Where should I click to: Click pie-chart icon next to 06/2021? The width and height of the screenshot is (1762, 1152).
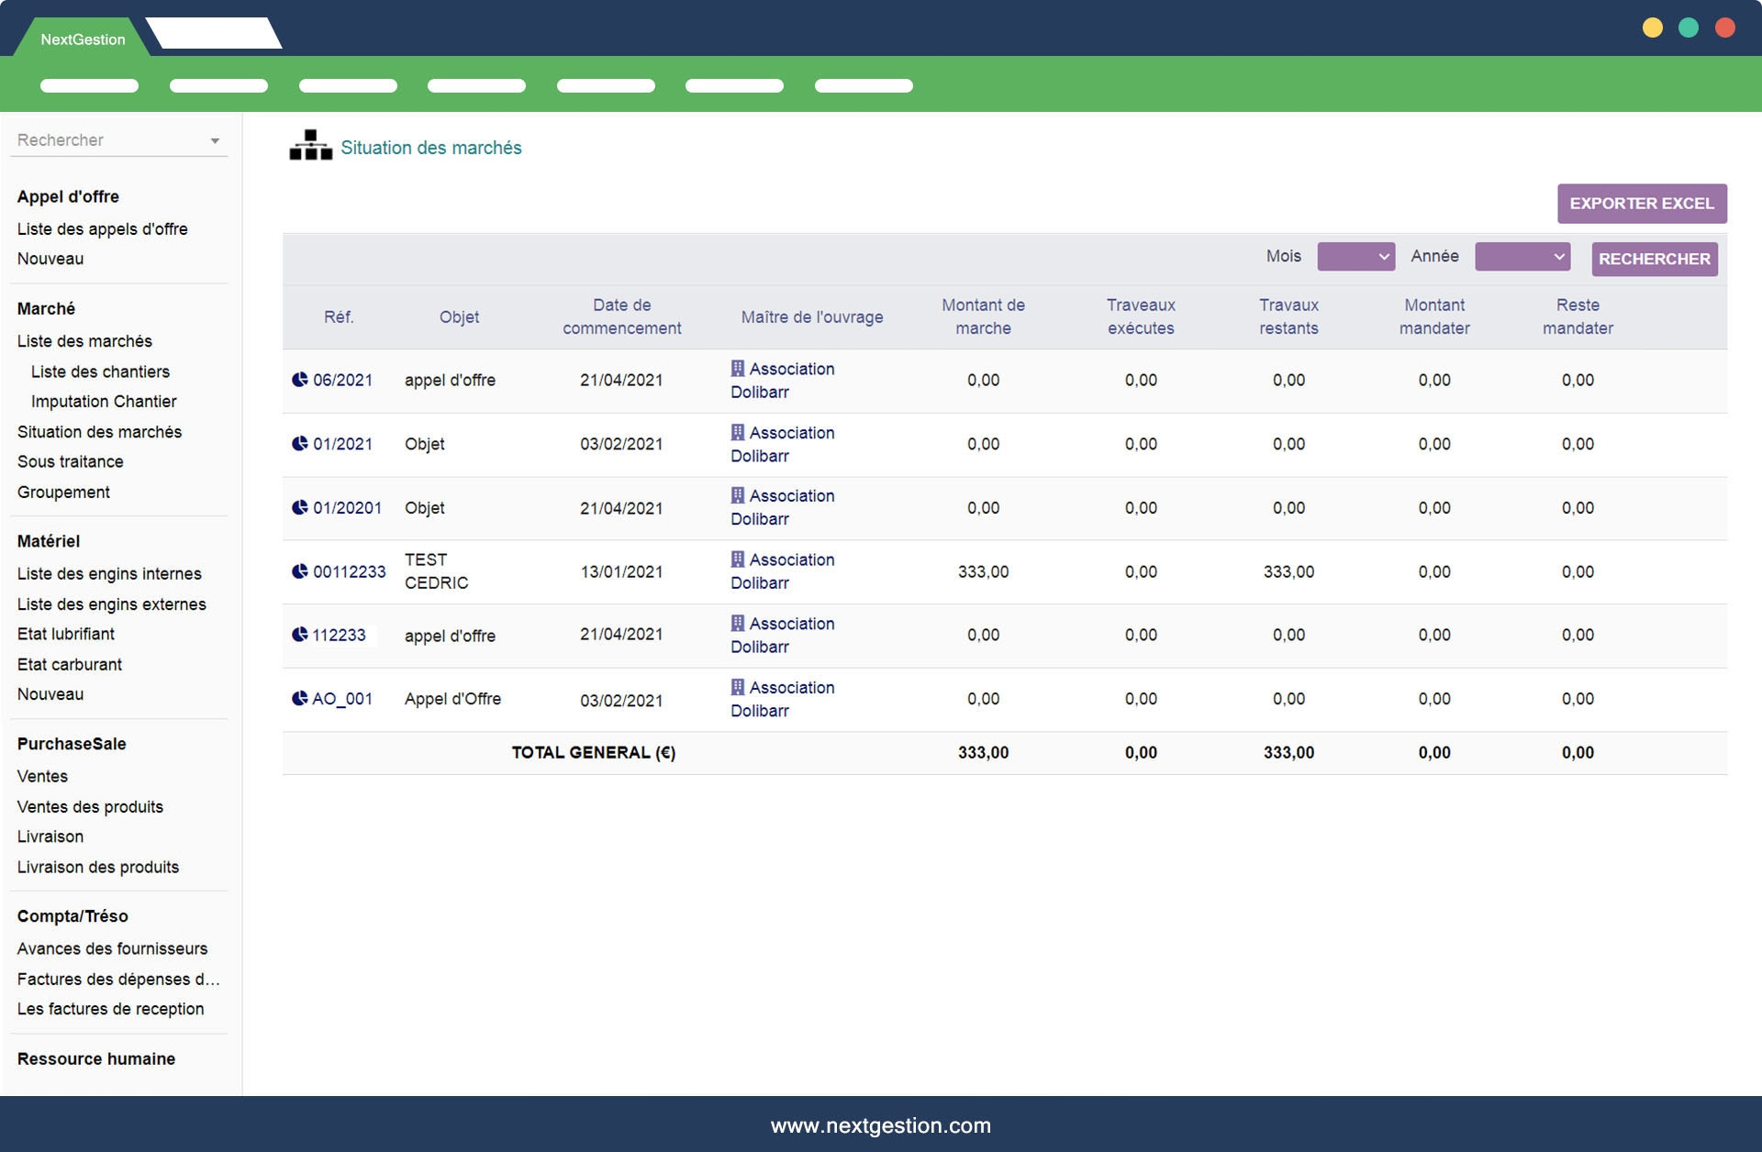coord(300,380)
